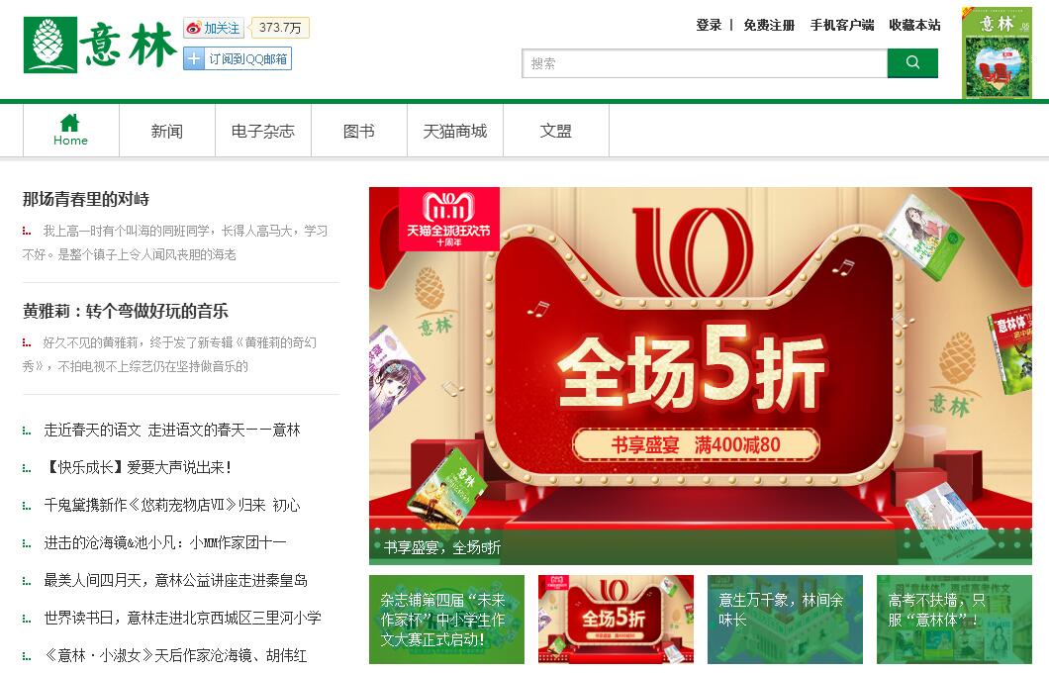Viewport: 1049px width, 673px height.
Task: Click the 登录 link
Action: pyautogui.click(x=709, y=26)
